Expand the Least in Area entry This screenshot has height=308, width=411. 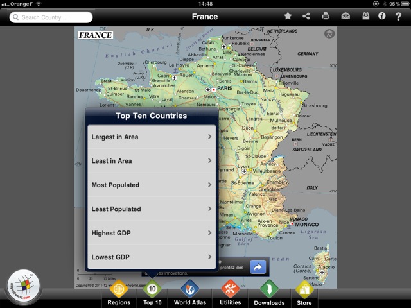[152, 161]
